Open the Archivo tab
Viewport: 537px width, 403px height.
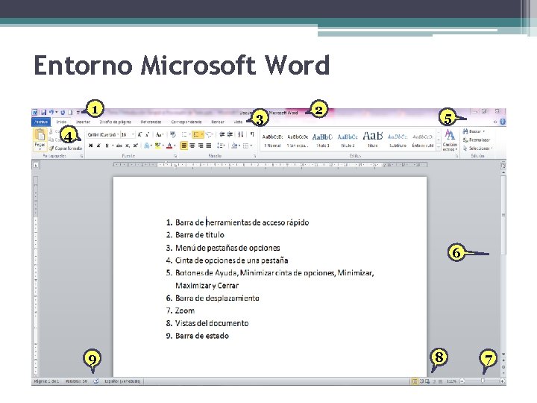(41, 122)
